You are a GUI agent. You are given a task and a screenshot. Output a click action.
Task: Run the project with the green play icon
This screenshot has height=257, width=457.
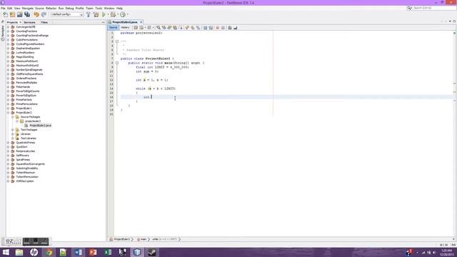tap(104, 14)
